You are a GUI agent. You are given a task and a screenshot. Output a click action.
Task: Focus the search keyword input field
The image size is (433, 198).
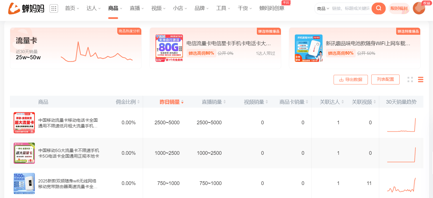[x=351, y=9]
